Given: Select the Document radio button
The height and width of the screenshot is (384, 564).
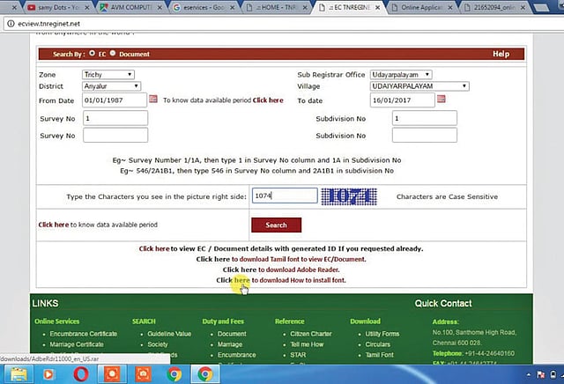Looking at the screenshot, I should tap(115, 54).
